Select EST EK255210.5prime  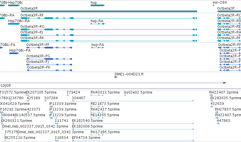20,138
